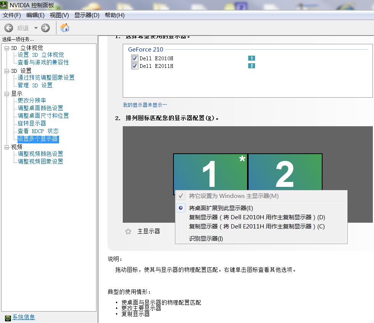374x323 pixels.
Task: Open 管理 3D 设置 task
Action: point(35,85)
